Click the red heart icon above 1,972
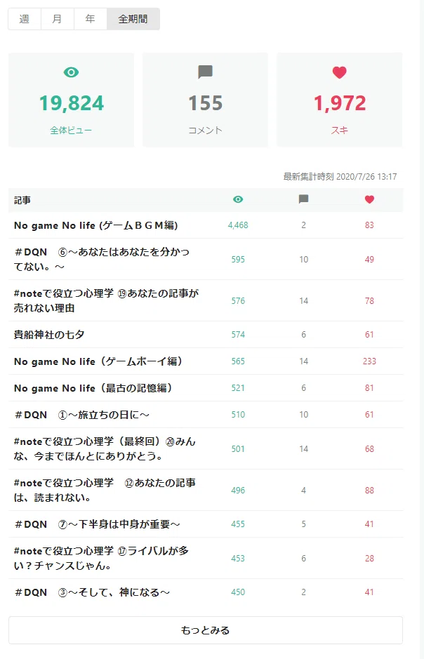The height and width of the screenshot is (659, 424). point(339,72)
